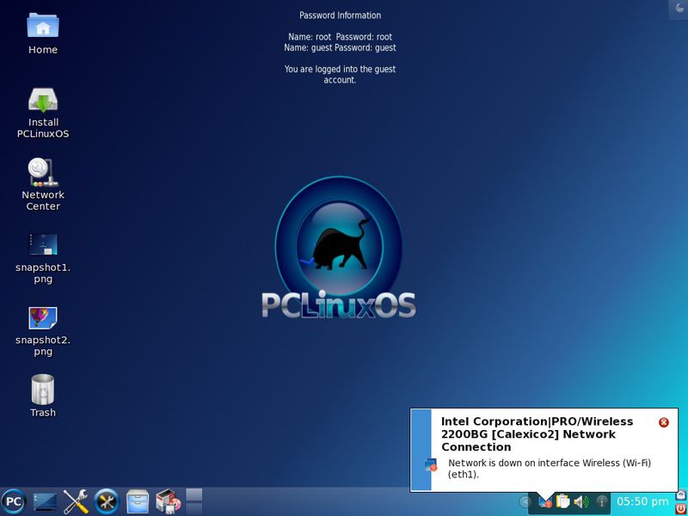Screen dimensions: 688x516
Task: Open the desktop toolbox in top-right corner
Action: pyautogui.click(x=679, y=9)
